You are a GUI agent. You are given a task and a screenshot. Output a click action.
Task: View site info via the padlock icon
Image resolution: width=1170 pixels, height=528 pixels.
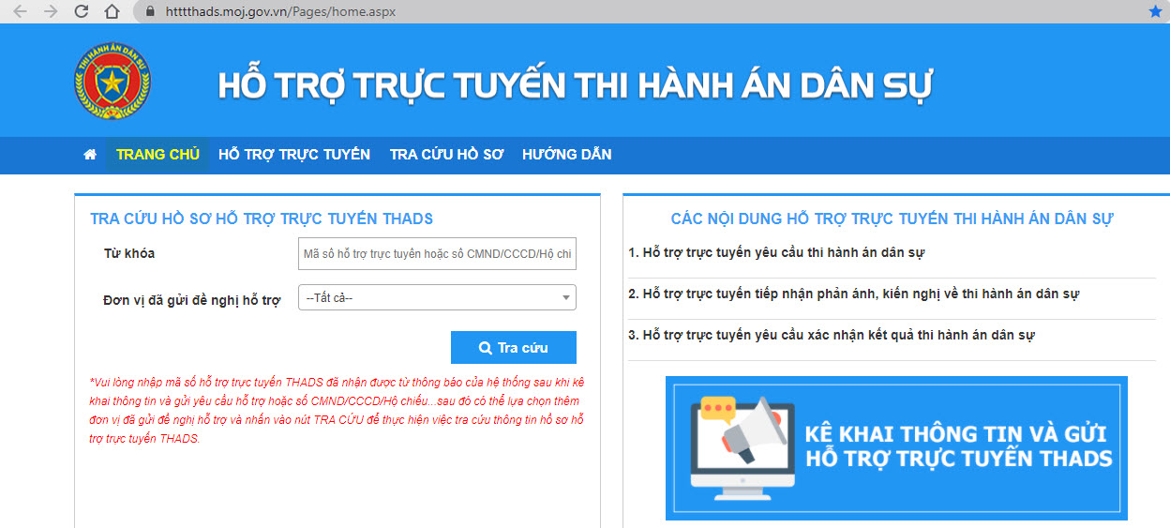tap(147, 11)
